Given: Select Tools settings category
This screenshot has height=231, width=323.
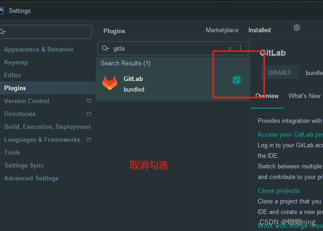Looking at the screenshot, I should [x=12, y=153].
